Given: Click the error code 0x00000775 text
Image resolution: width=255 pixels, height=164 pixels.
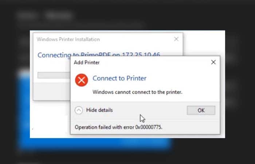Looking at the screenshot, I should pyautogui.click(x=149, y=127).
